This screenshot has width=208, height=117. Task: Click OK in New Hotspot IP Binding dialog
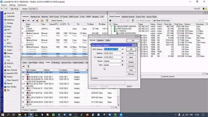[131, 49]
